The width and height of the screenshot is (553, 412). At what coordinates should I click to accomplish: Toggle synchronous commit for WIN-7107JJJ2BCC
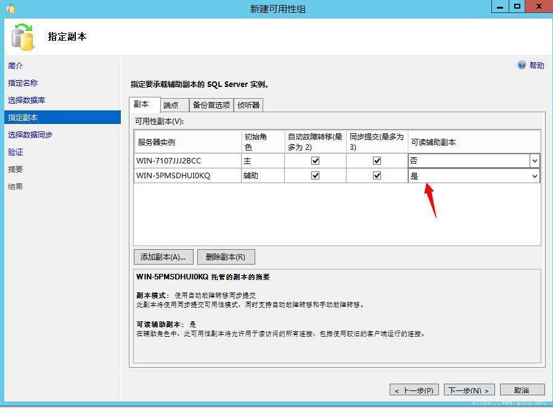pyautogui.click(x=377, y=161)
